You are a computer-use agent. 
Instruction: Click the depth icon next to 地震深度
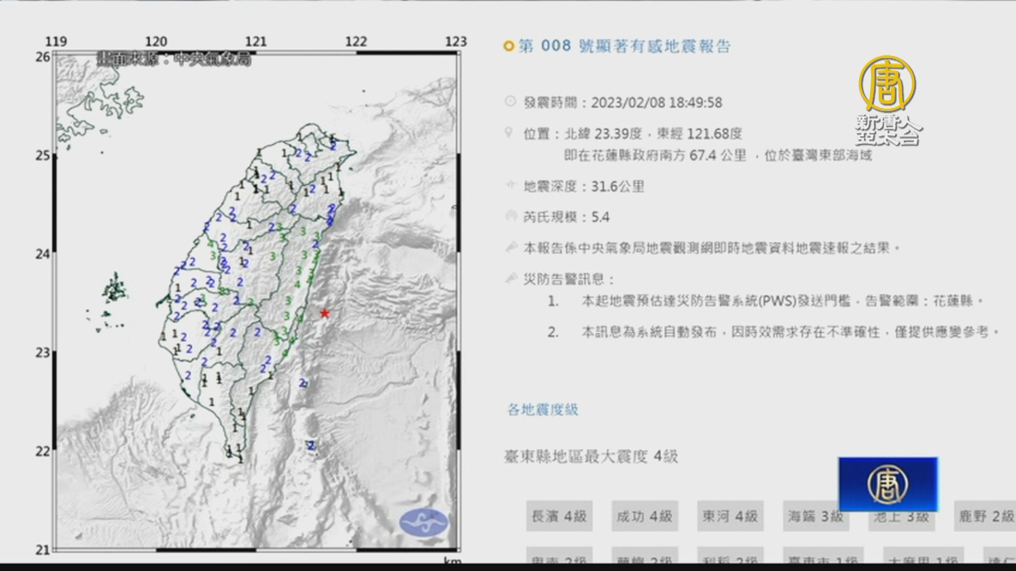tap(510, 185)
